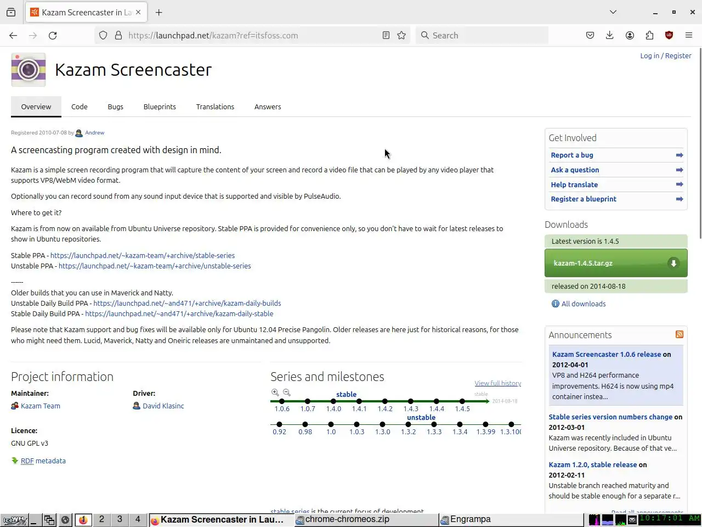Open the Firefox downloads panel
702x527 pixels.
coord(610,35)
